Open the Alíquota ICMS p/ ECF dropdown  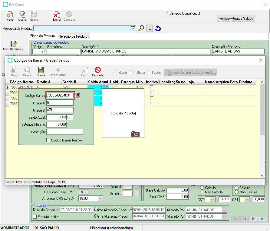100,198
